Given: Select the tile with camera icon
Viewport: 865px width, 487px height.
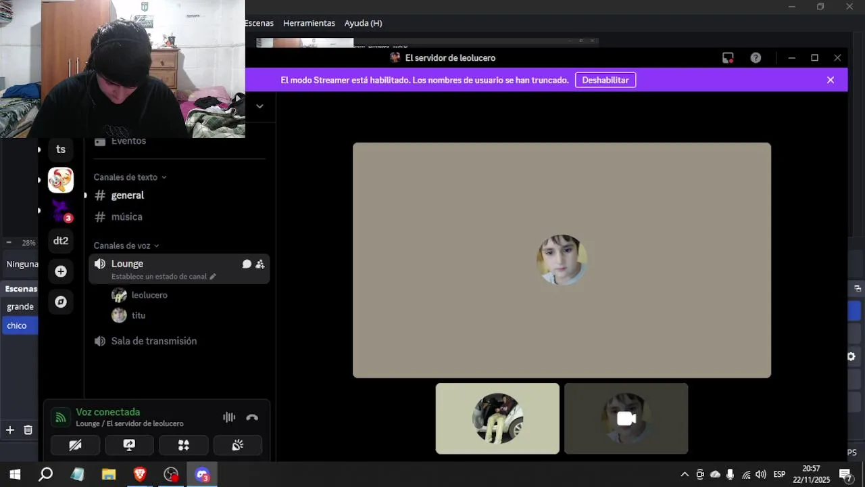Looking at the screenshot, I should tap(626, 419).
